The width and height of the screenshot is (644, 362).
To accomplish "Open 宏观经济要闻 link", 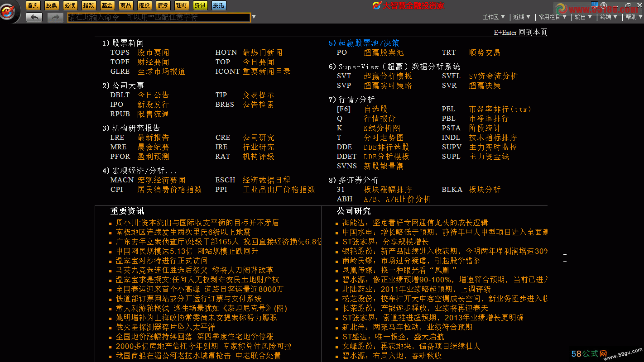I will (x=162, y=180).
